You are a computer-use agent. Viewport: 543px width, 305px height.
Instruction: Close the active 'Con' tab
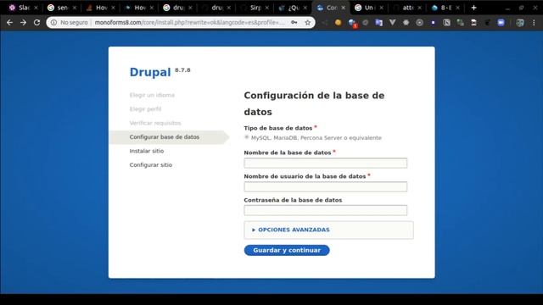pyautogui.click(x=343, y=8)
